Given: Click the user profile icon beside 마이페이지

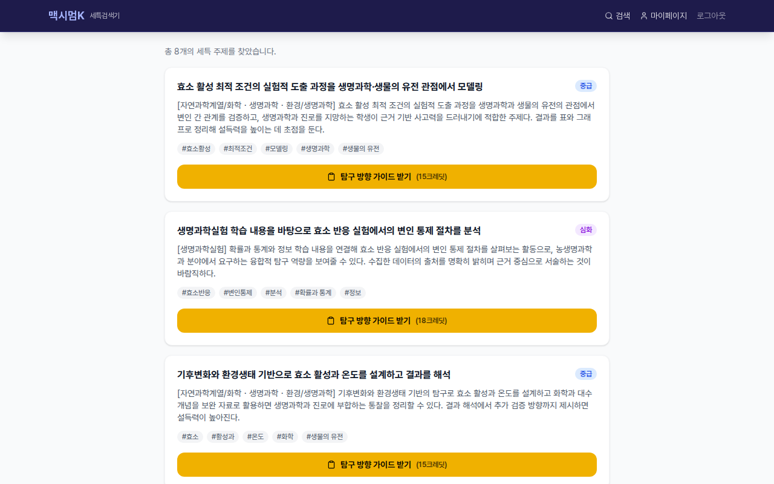Looking at the screenshot, I should coord(644,16).
